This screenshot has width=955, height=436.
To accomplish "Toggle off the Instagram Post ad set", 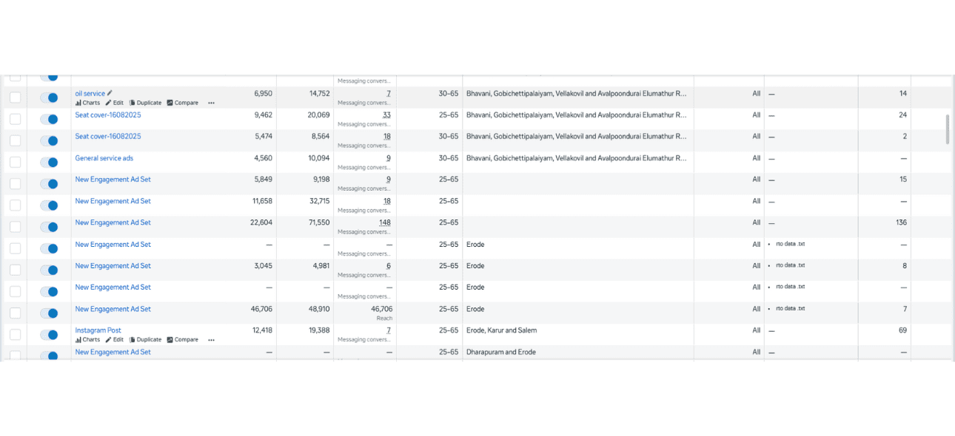I will click(x=49, y=335).
